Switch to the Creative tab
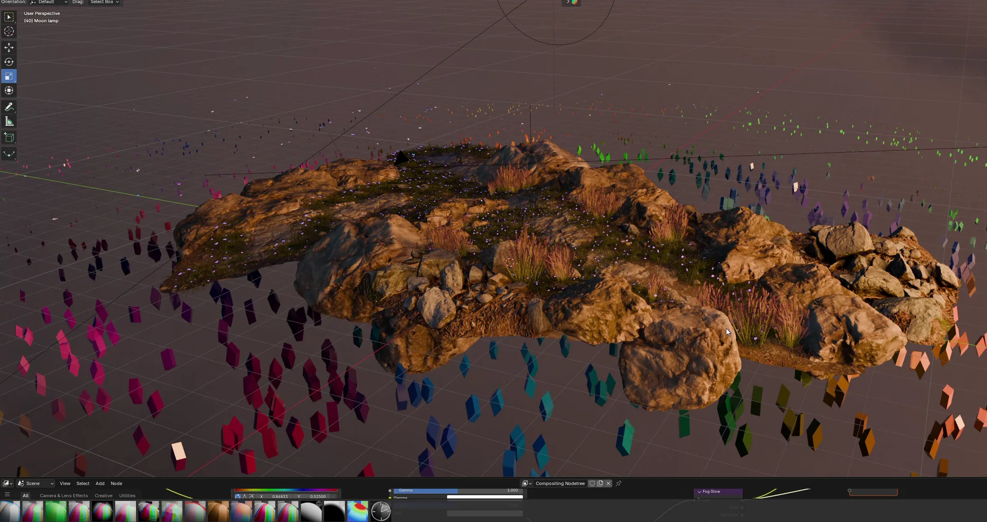The image size is (987, 522). click(x=103, y=496)
